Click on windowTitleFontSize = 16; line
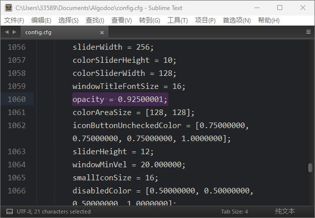Image resolution: width=315 pixels, height=218 pixels. click(129, 86)
